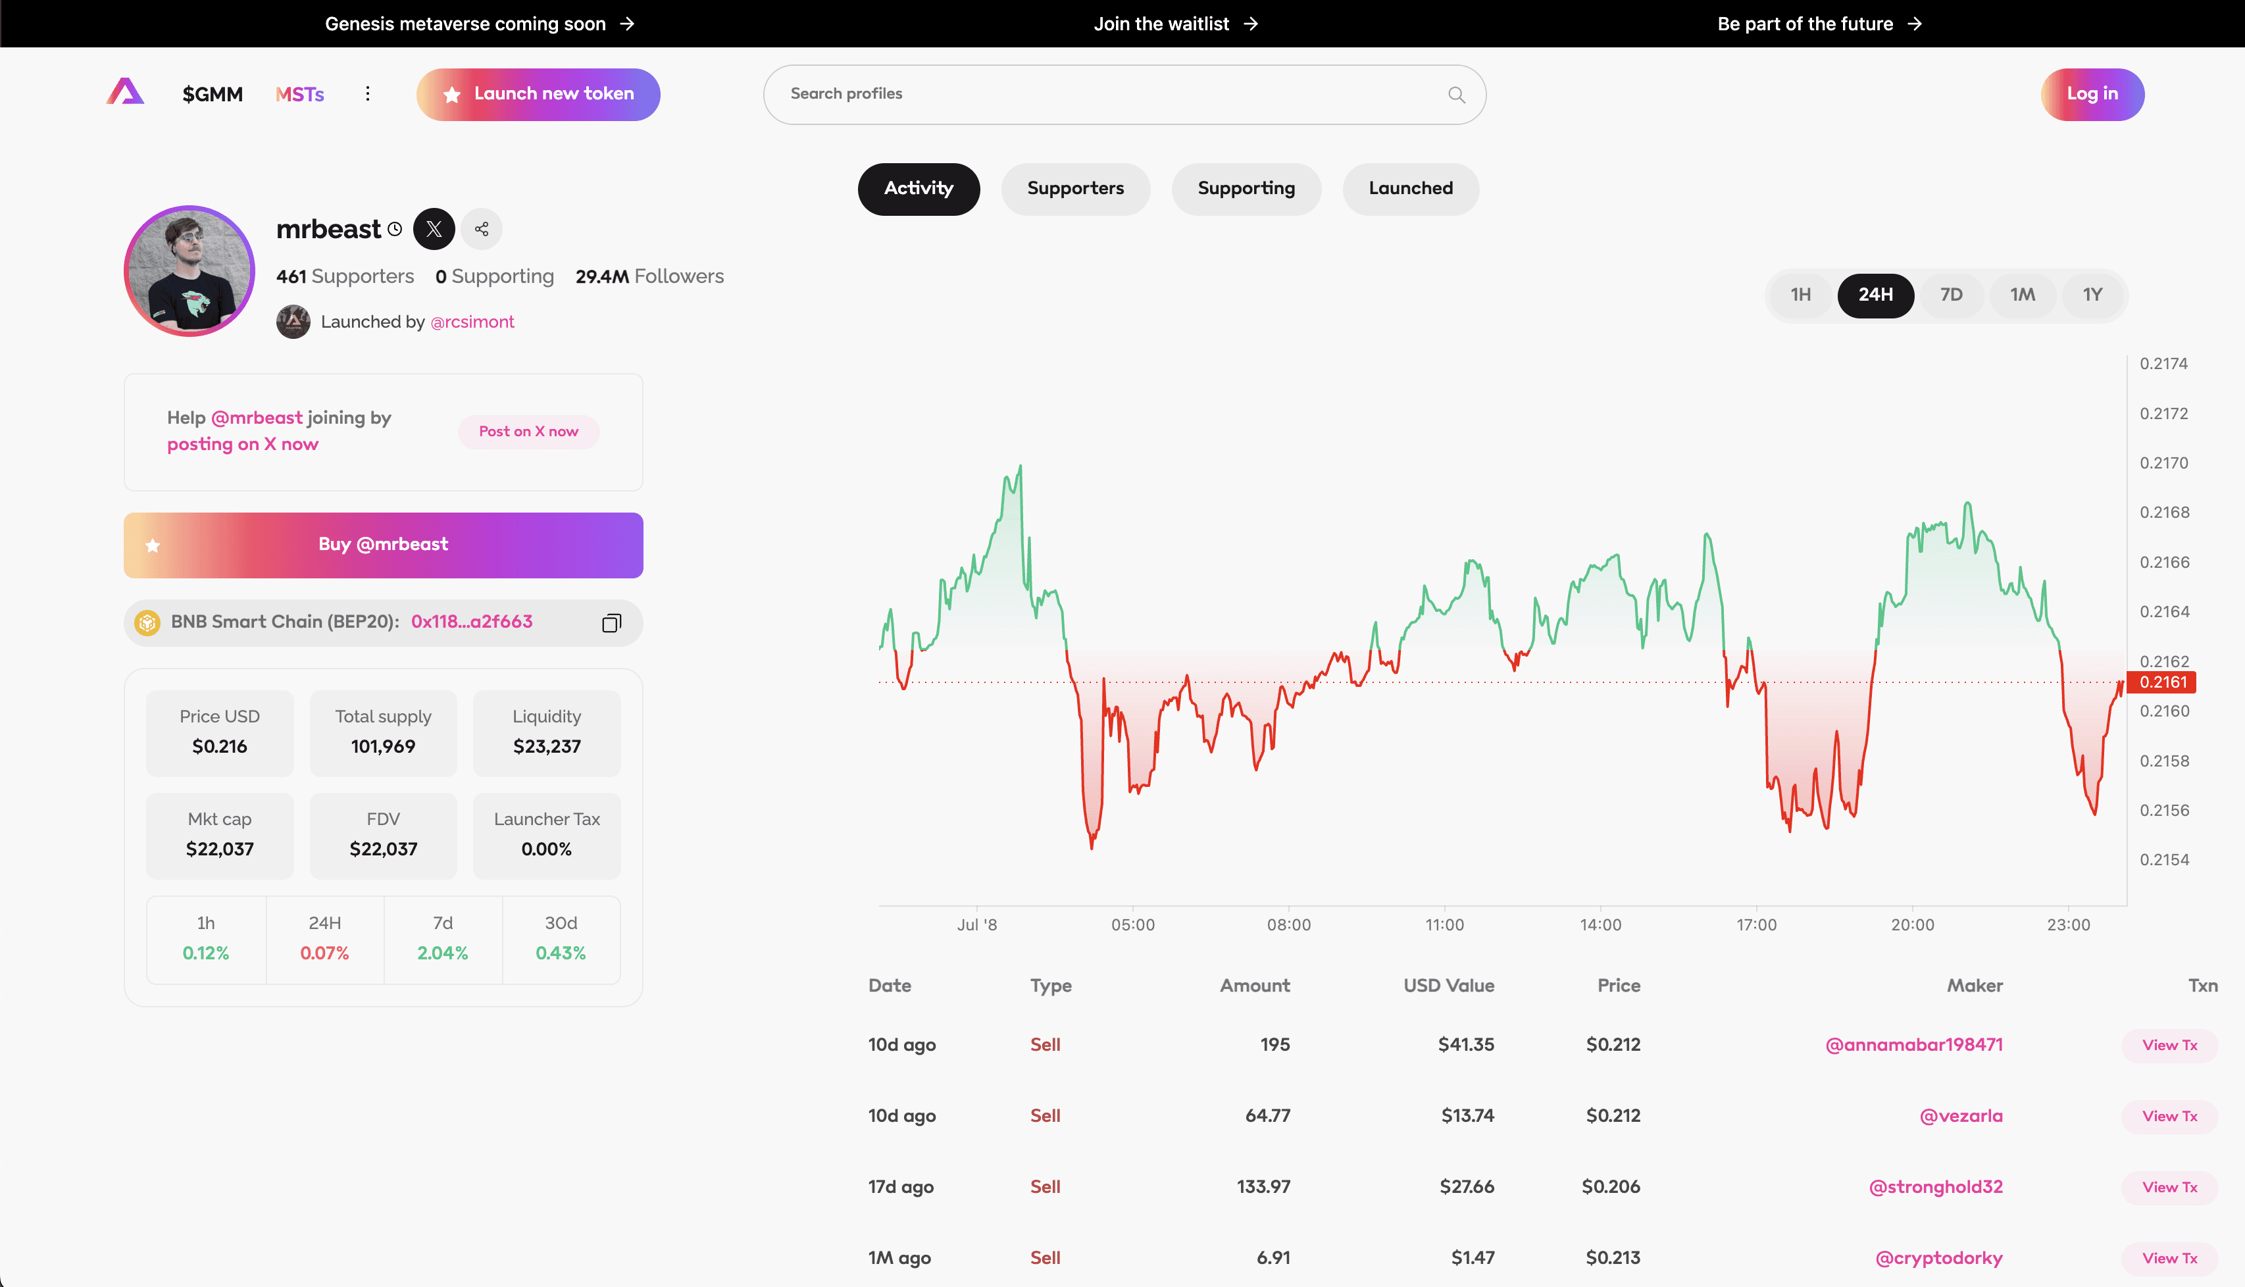Screen dimensions: 2245x1287
Task: Click the clock icon beside mrbeast name
Action: (x=395, y=230)
